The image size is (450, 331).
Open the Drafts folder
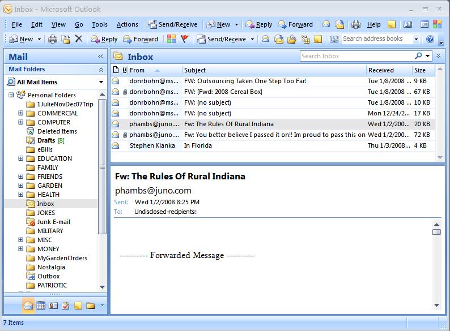pos(46,140)
